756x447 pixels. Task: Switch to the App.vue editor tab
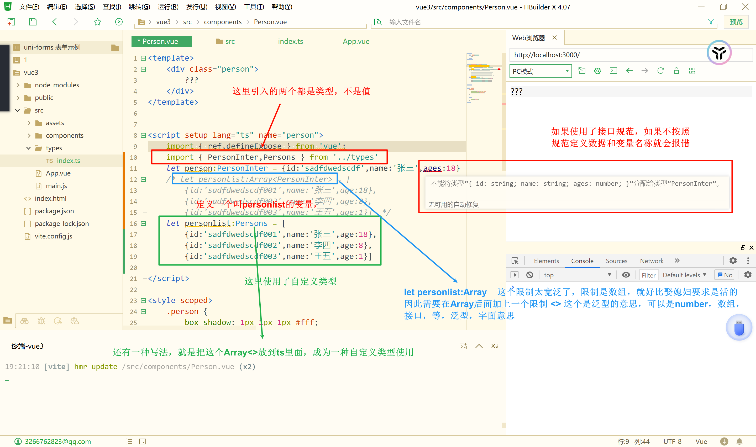(x=356, y=41)
